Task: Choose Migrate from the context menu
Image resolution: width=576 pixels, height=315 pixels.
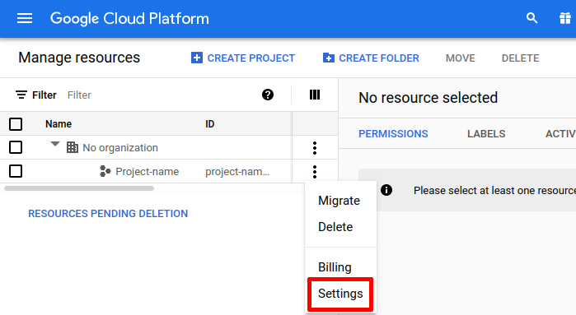Action: pos(339,201)
